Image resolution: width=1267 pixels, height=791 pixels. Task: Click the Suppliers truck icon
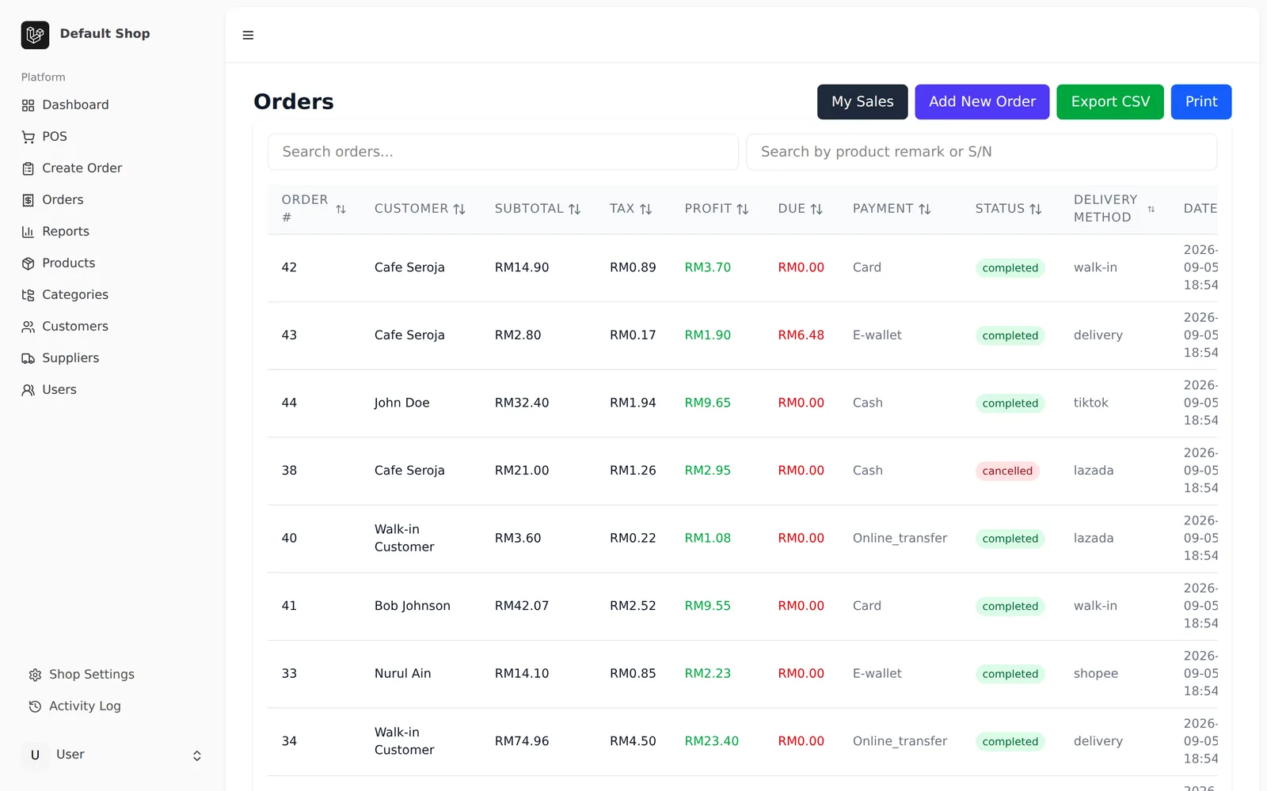click(29, 358)
